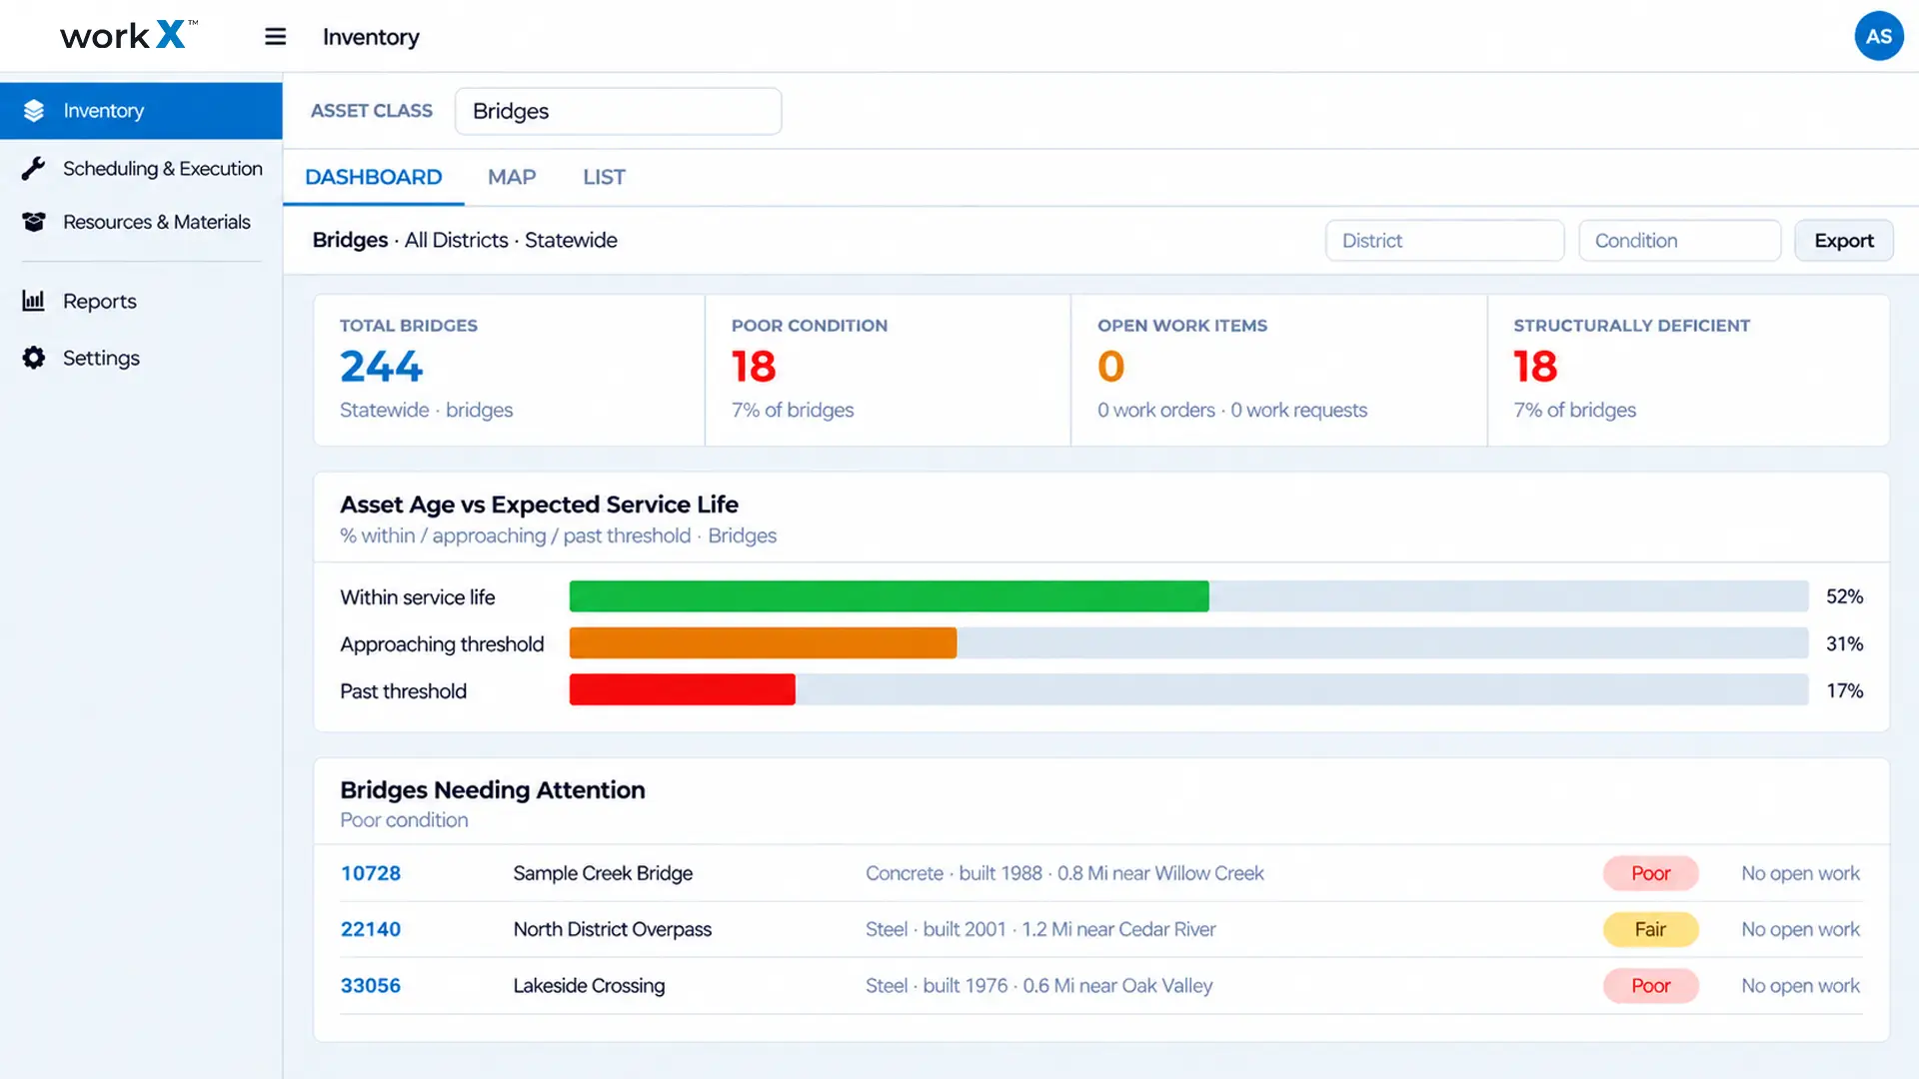Click the orange Approaching threshold bar
This screenshot has height=1079, width=1919.
763,643
